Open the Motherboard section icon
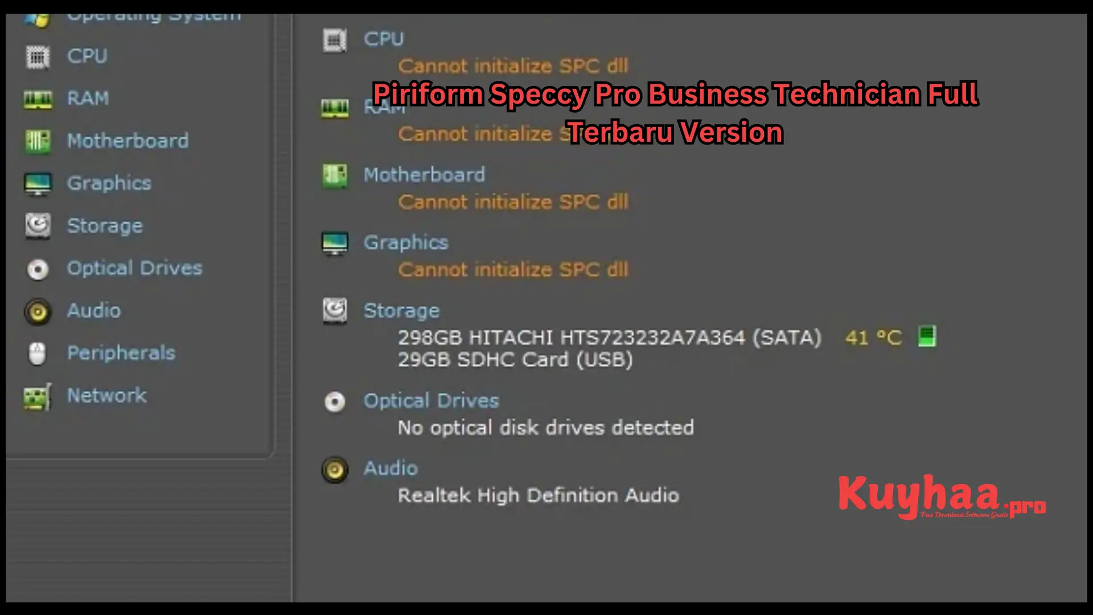The width and height of the screenshot is (1093, 615). tap(38, 141)
